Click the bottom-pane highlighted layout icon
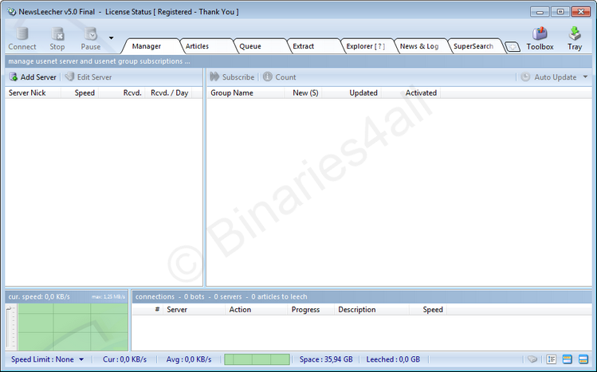This screenshot has width=597, height=372. (x=583, y=359)
